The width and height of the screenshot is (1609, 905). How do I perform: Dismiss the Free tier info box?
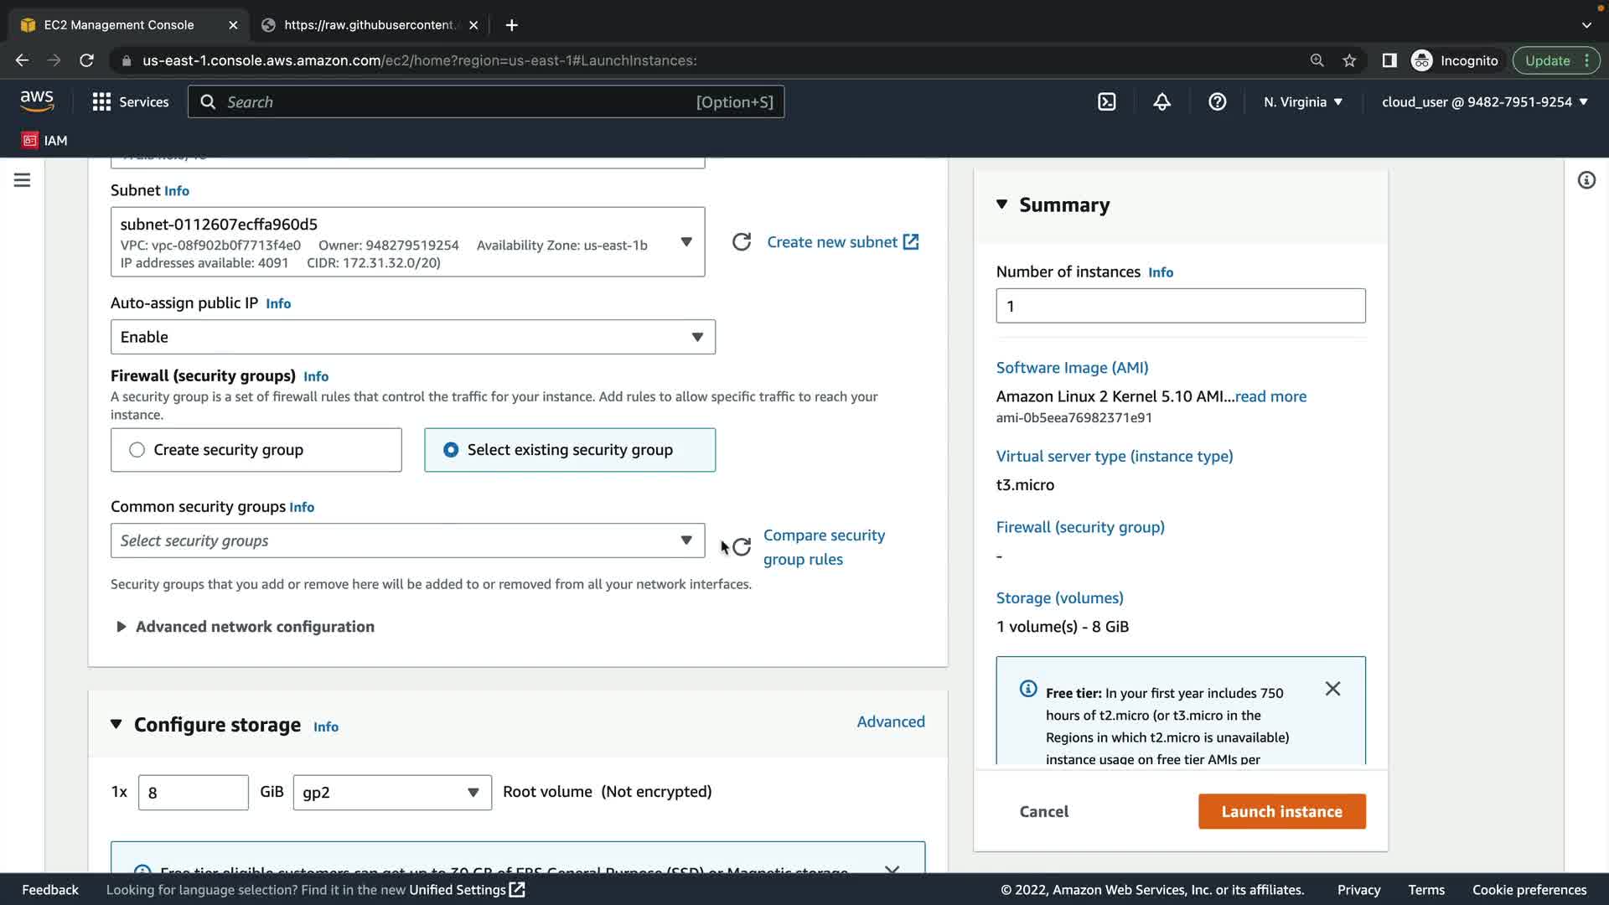click(1332, 689)
